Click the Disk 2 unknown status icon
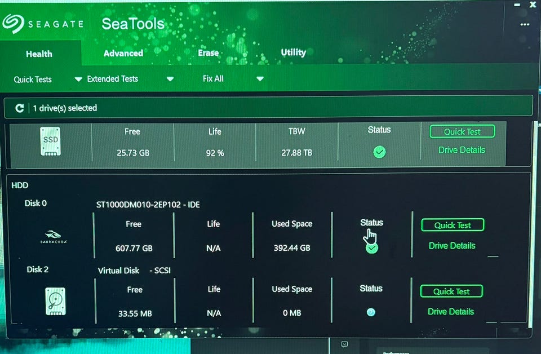 [x=371, y=312]
